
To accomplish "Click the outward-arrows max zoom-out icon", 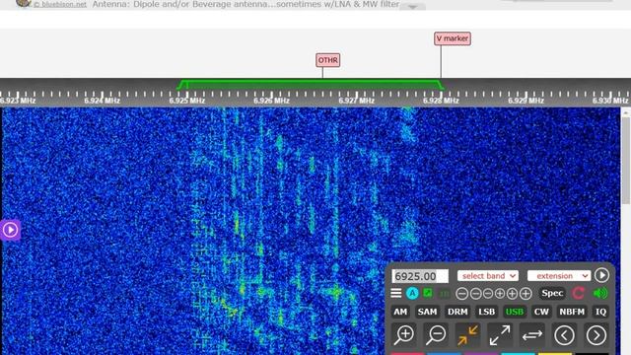I will coord(500,335).
